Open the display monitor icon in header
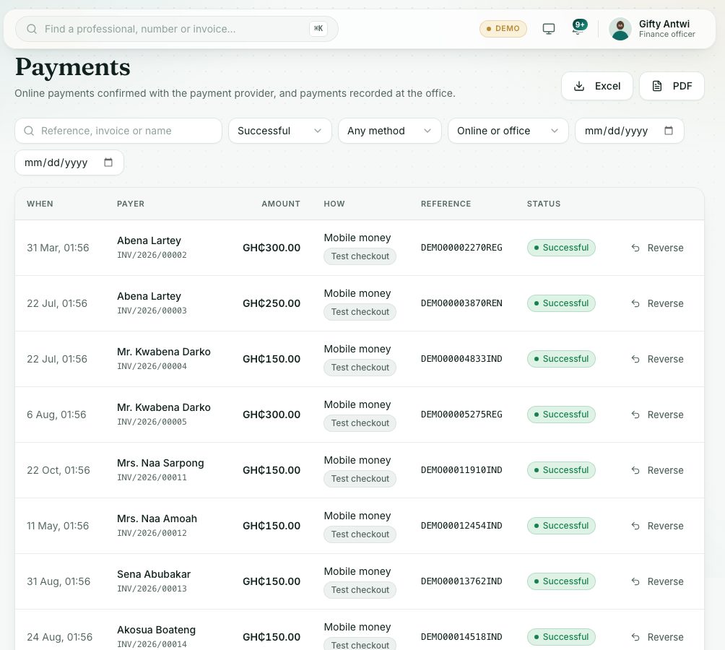The height and width of the screenshot is (650, 725). click(x=548, y=29)
